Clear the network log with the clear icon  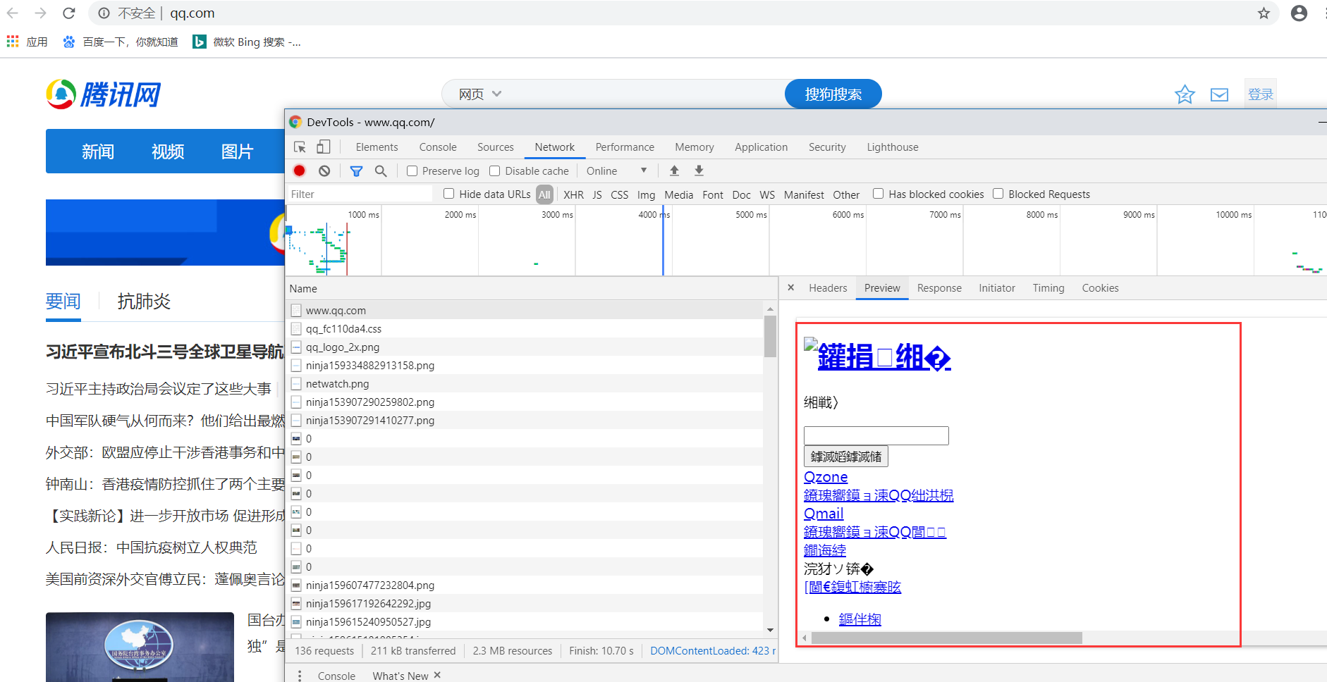click(x=324, y=170)
